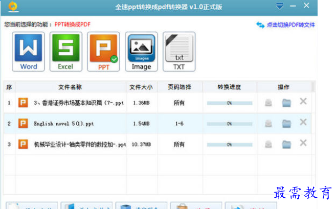Minimize the converter window
This screenshot has height=209, width=336.
click(x=293, y=6)
